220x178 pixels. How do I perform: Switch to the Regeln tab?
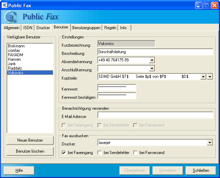click(x=111, y=28)
